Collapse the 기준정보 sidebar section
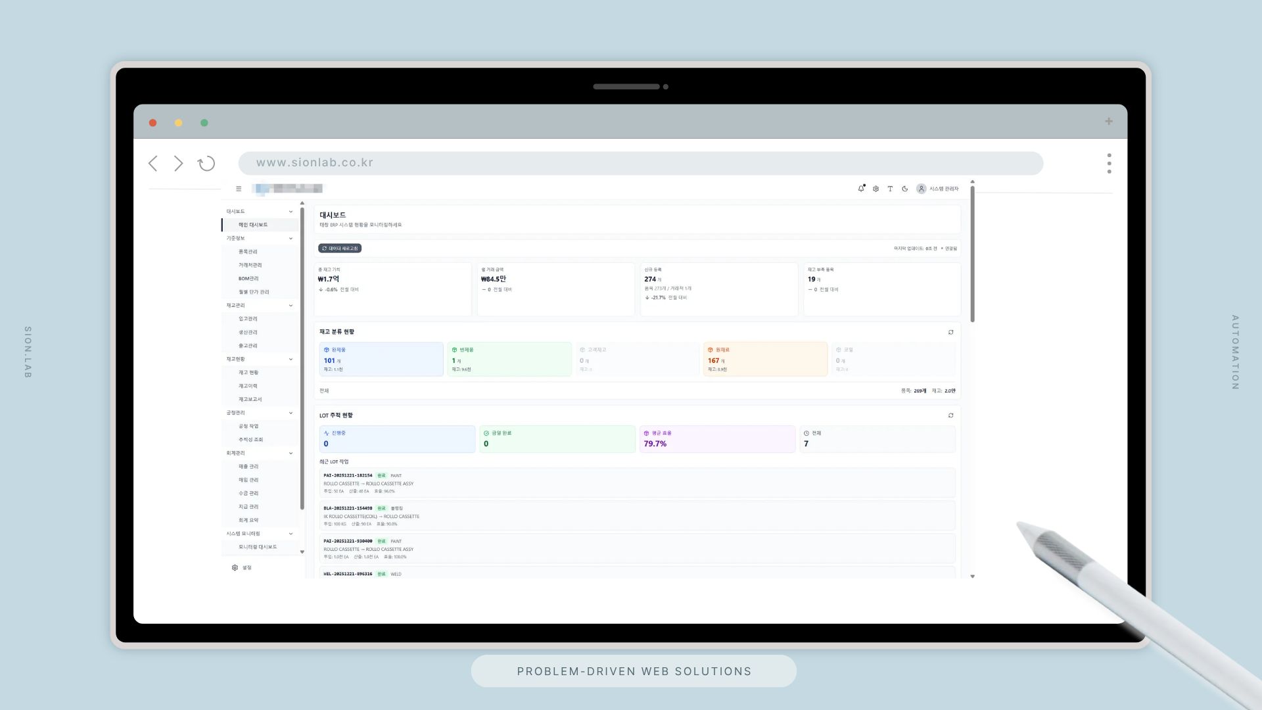 pyautogui.click(x=291, y=239)
